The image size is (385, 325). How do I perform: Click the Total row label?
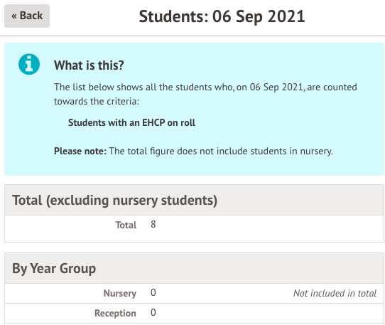coord(126,225)
